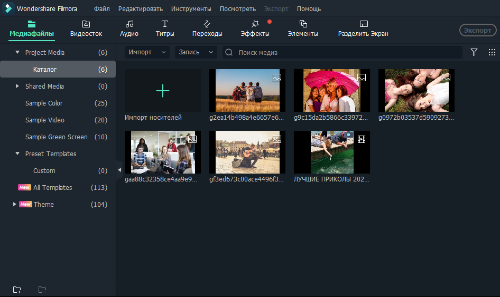The width and height of the screenshot is (500, 297).
Task: Select the g0972b03537d5909273 thumbnail
Action: click(x=416, y=90)
